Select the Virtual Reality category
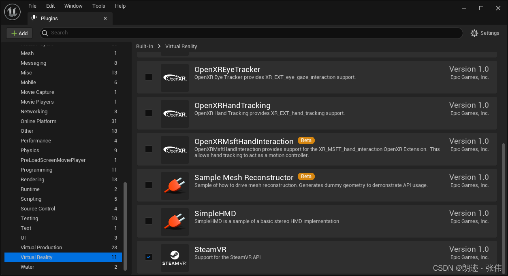 point(63,257)
